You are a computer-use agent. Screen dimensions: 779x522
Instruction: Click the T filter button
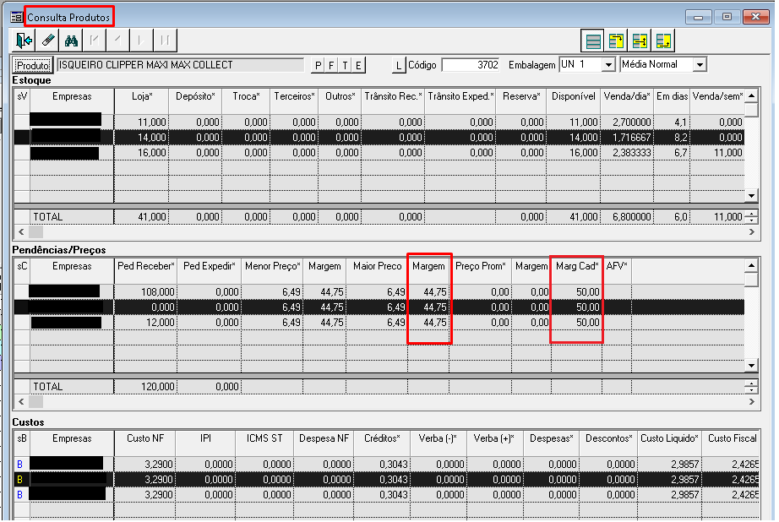click(x=345, y=65)
